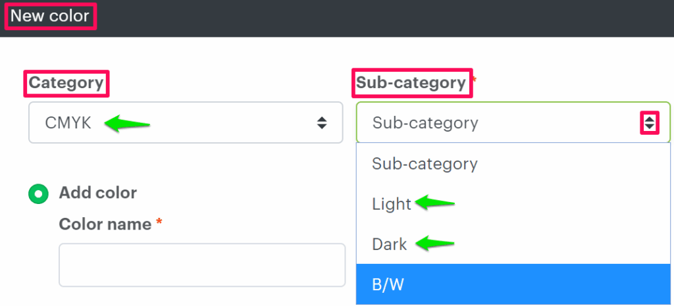Pick the placeholder Sub-category list option
Viewport: 674px width, 306px height.
[425, 163]
